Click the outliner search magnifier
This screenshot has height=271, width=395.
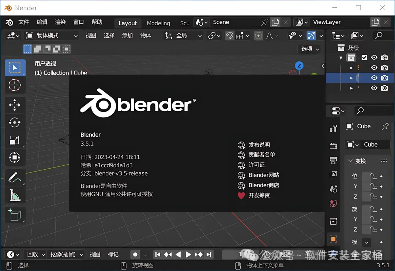click(x=379, y=35)
